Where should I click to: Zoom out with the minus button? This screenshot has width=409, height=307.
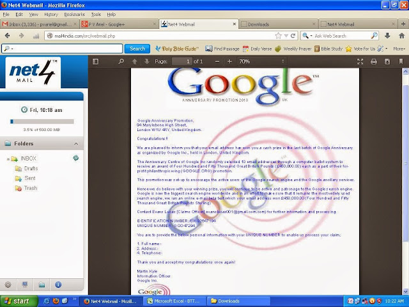click(217, 61)
